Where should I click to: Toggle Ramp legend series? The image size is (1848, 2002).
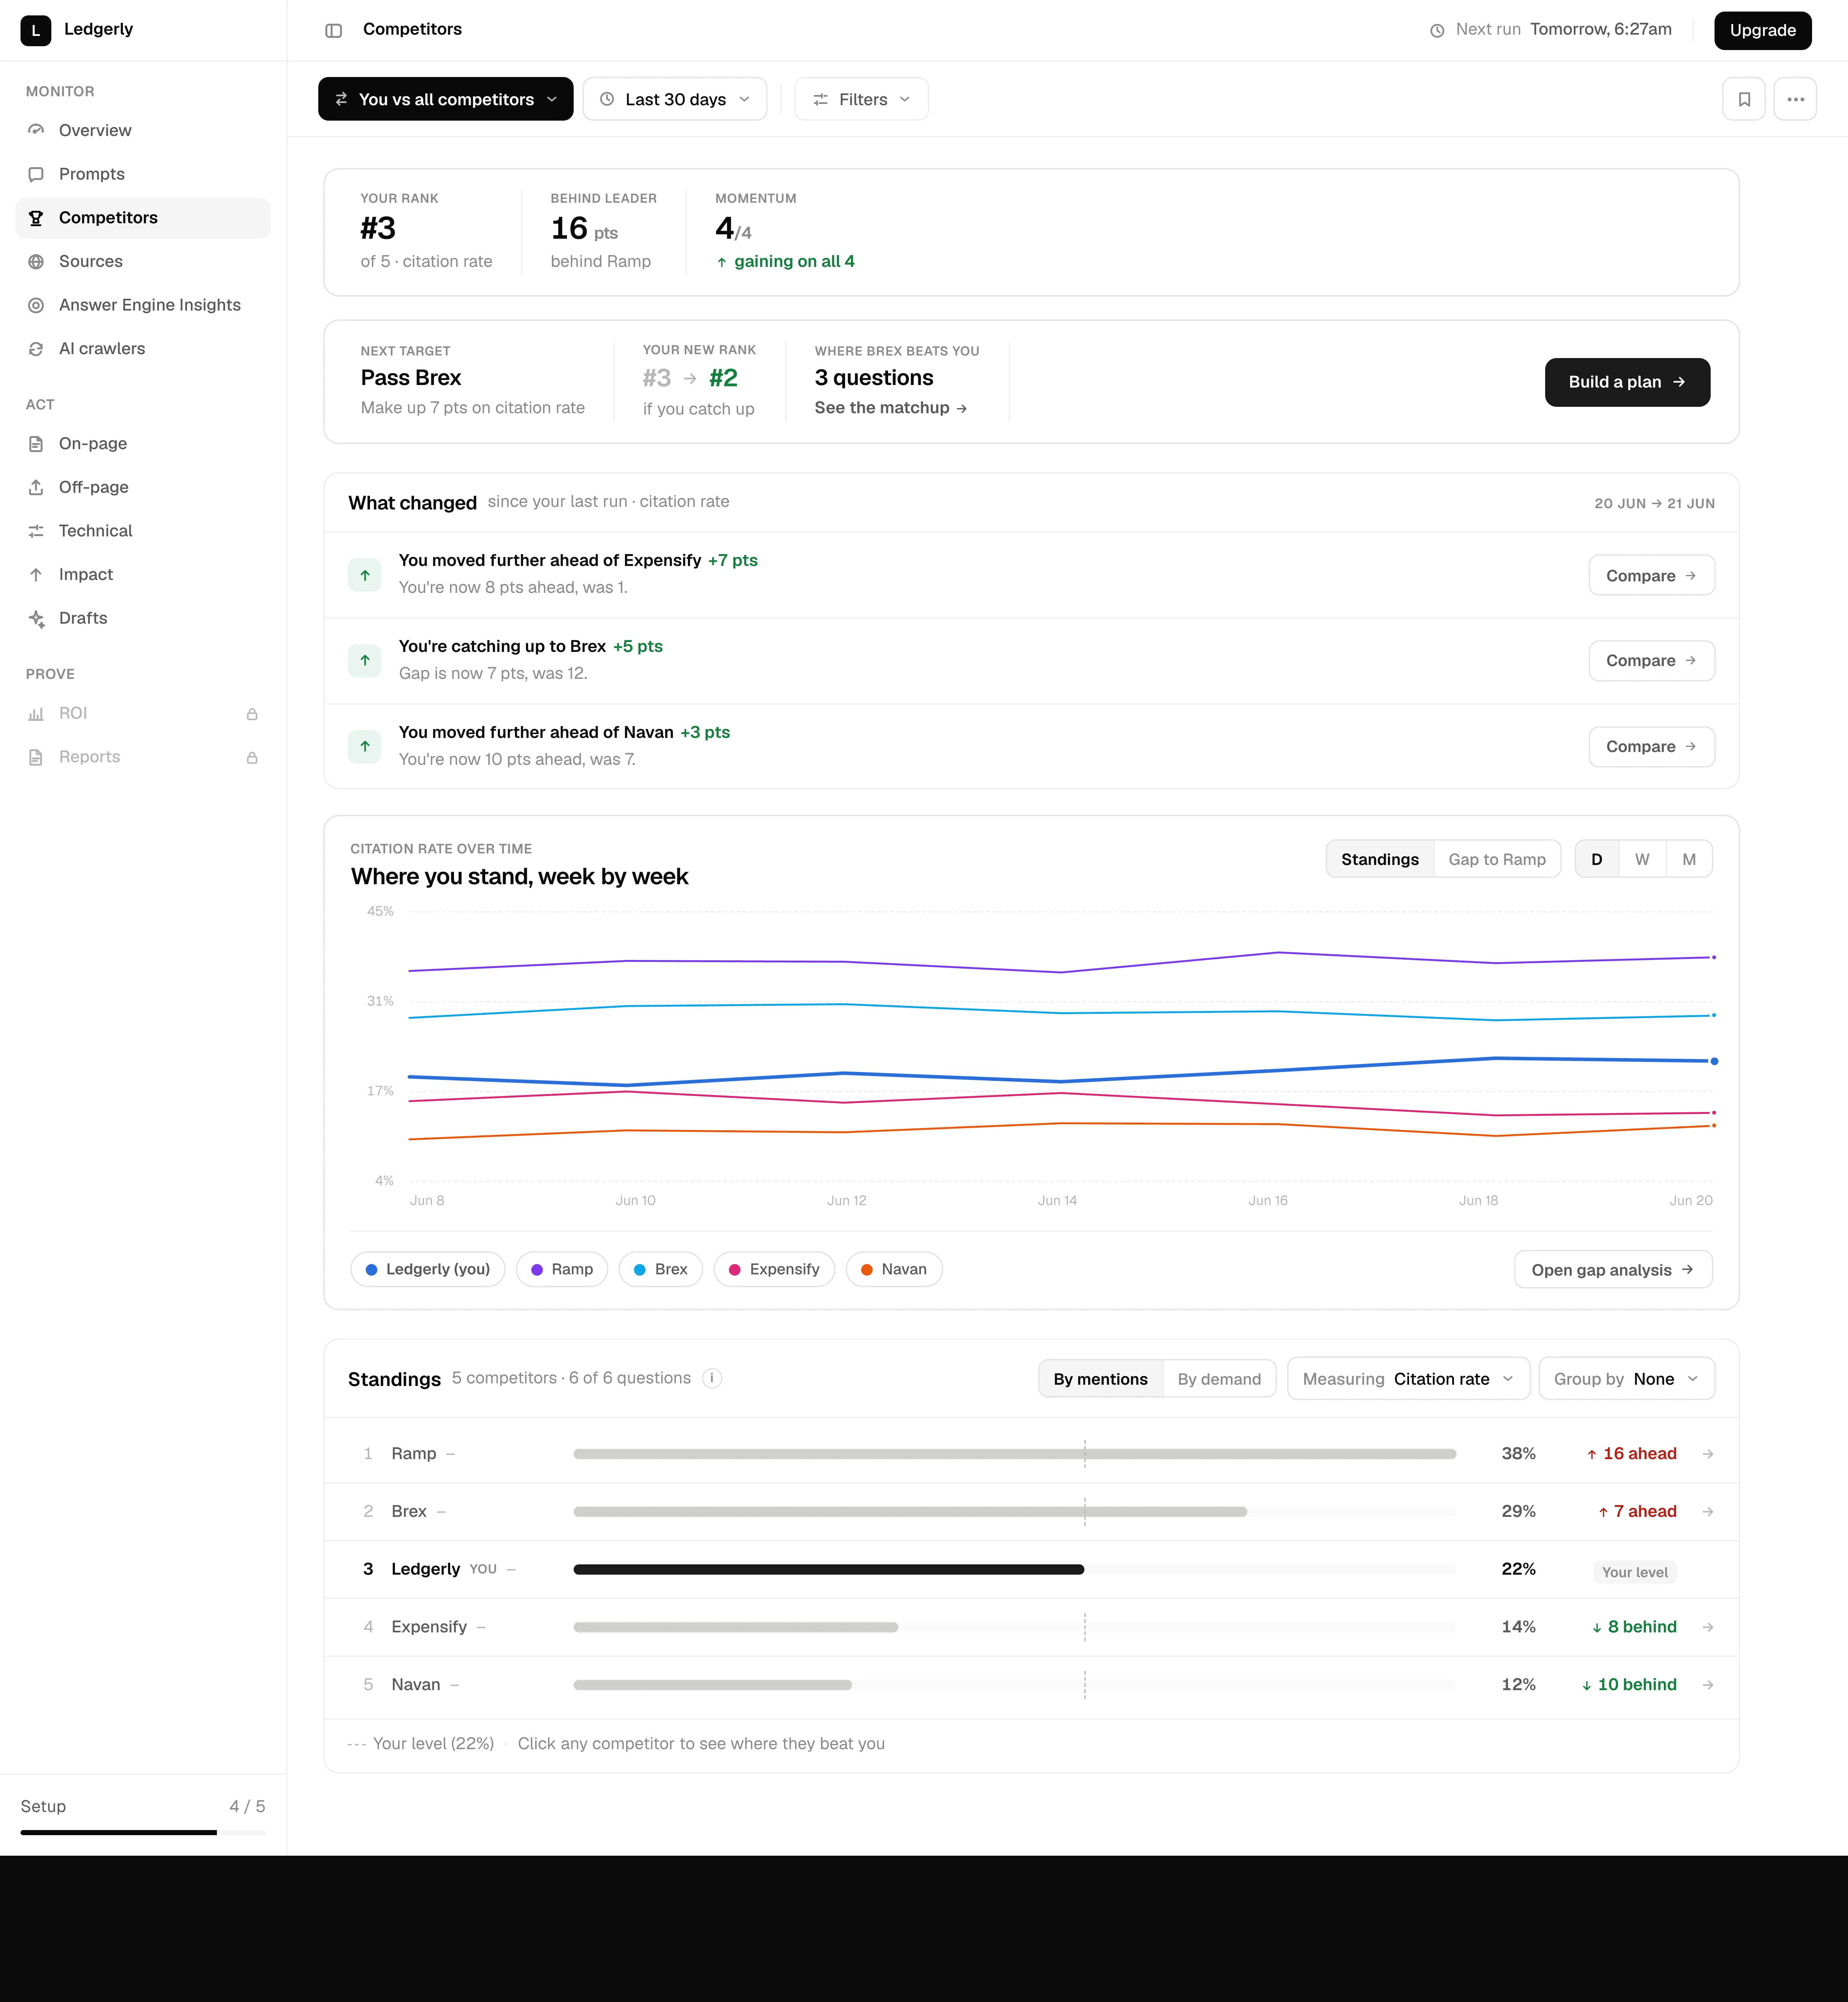coord(562,1269)
